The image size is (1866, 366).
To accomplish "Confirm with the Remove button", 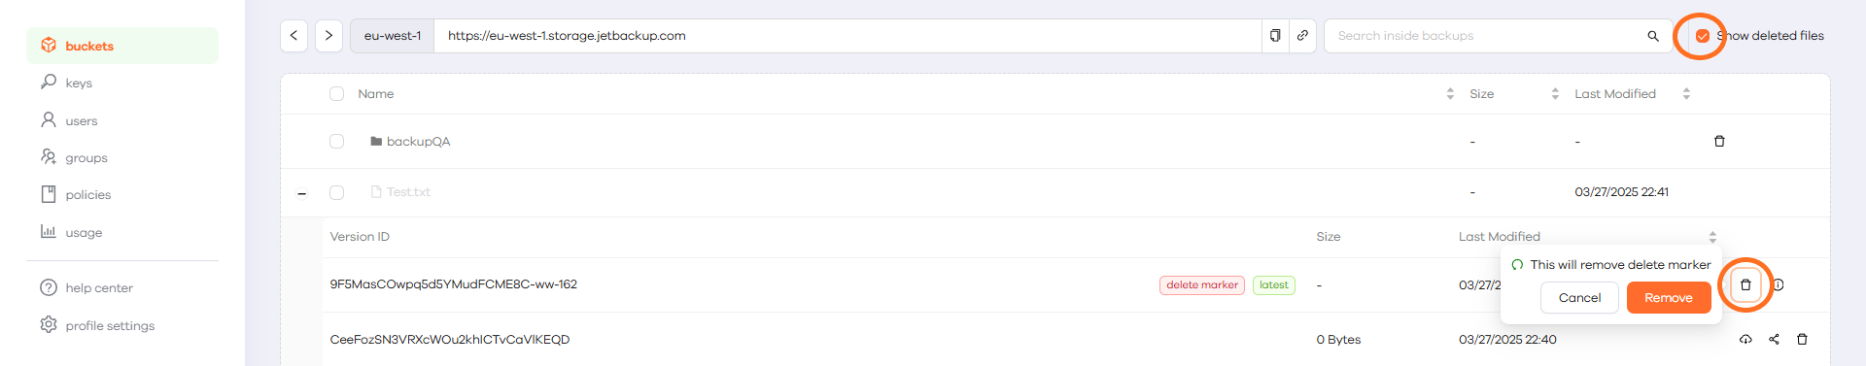I will pos(1669,298).
